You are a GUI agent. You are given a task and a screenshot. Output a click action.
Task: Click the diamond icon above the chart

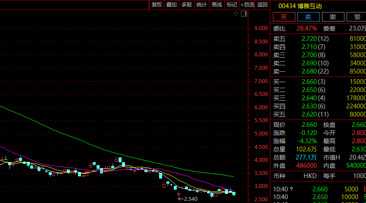pyautogui.click(x=236, y=14)
